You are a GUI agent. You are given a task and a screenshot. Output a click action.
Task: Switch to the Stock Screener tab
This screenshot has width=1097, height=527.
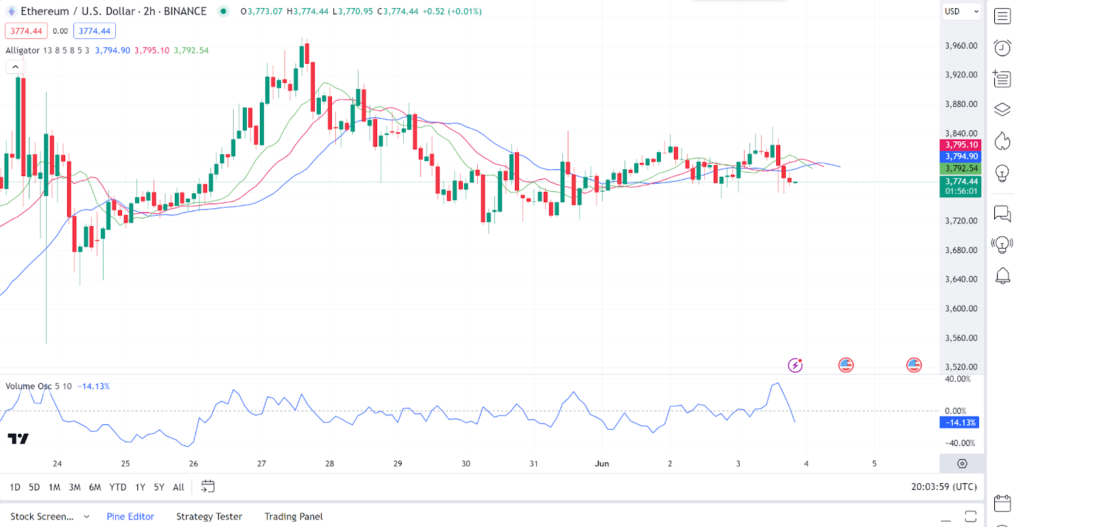tap(42, 517)
